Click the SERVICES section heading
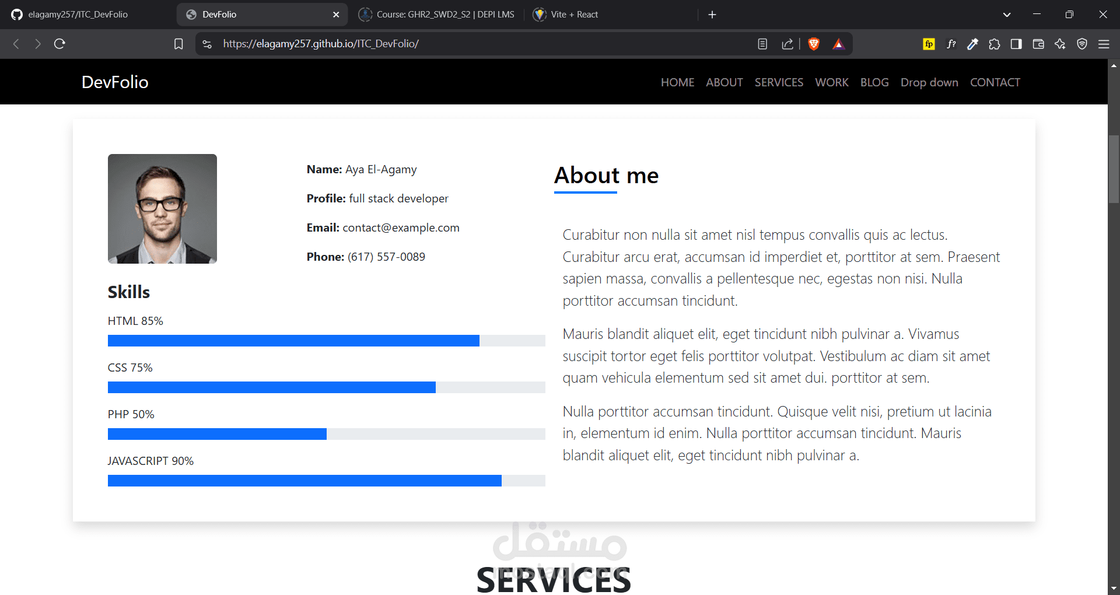The image size is (1120, 595). [x=554, y=580]
